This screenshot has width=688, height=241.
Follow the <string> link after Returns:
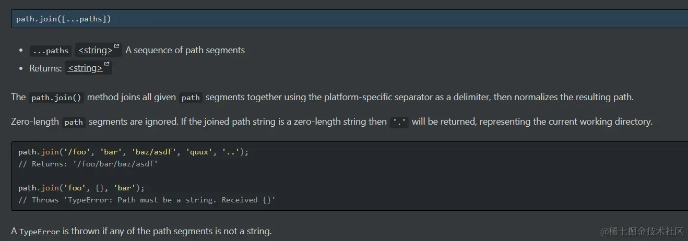point(85,68)
